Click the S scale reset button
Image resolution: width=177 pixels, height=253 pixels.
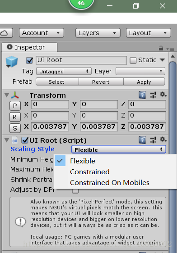tap(15, 128)
